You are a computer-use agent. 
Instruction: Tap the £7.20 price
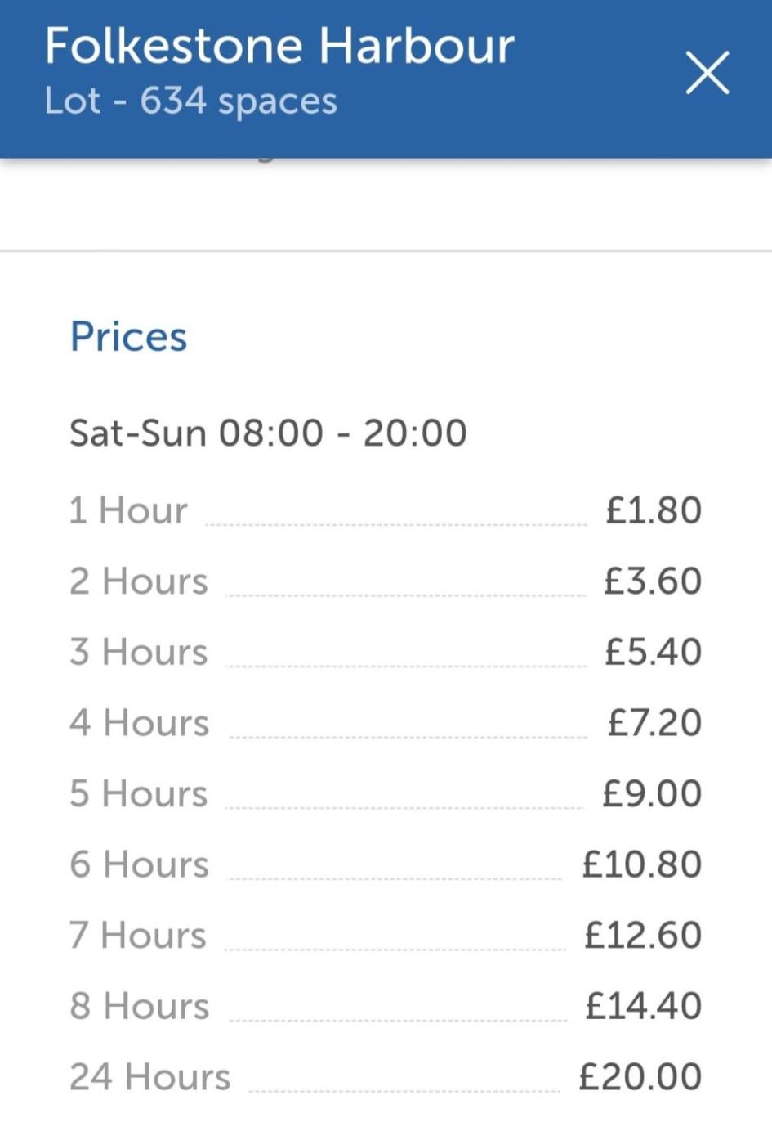click(654, 723)
